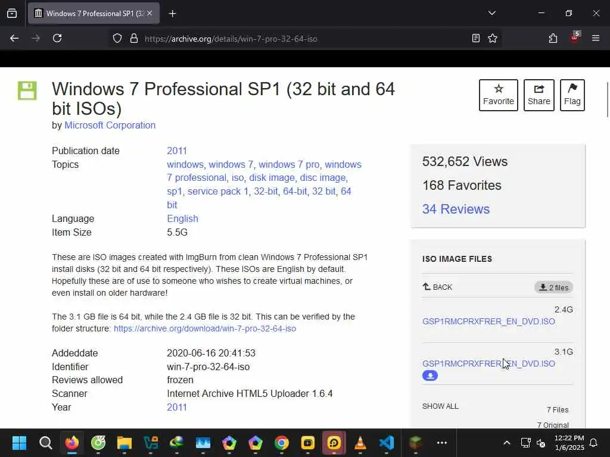The height and width of the screenshot is (457, 610).
Task: Click the Addeddate value '2020-06-16 20:41:53'
Action: point(211,353)
